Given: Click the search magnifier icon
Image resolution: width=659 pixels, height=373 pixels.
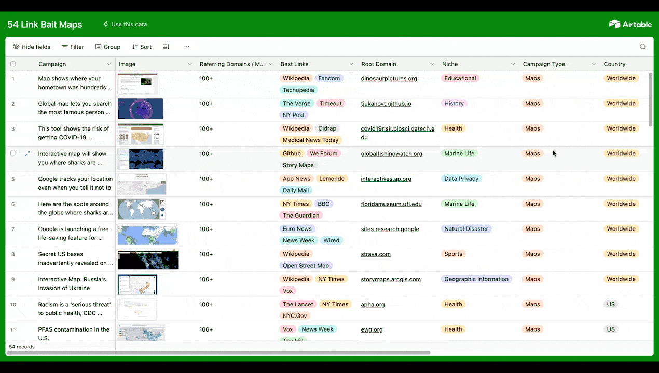Looking at the screenshot, I should [x=642, y=47].
